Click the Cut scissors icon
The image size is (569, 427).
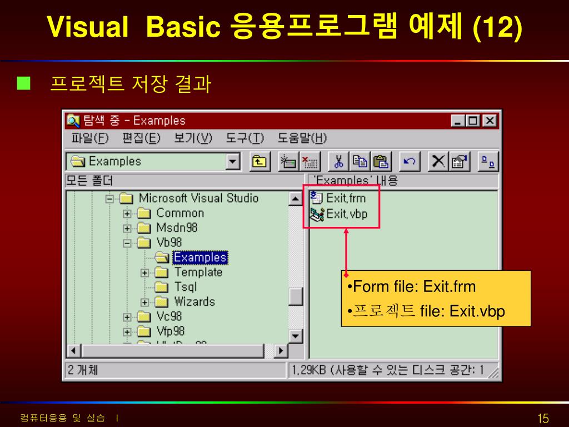tap(338, 162)
